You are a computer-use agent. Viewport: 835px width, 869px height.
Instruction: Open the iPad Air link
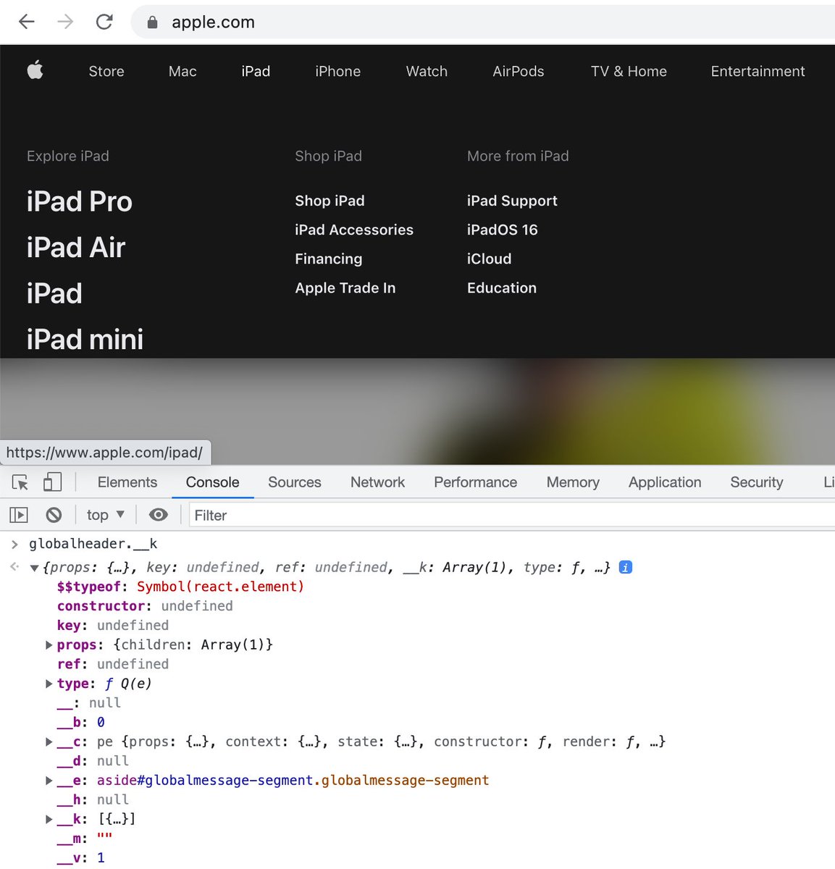pos(76,248)
